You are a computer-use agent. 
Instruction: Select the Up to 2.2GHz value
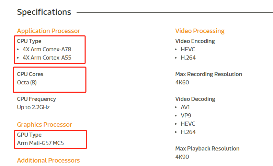tap(33, 107)
